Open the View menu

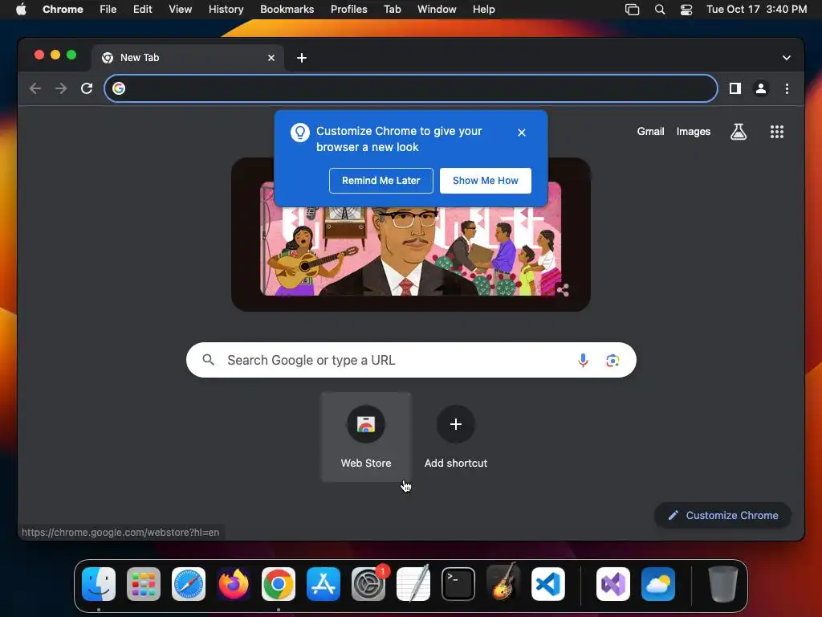[180, 9]
